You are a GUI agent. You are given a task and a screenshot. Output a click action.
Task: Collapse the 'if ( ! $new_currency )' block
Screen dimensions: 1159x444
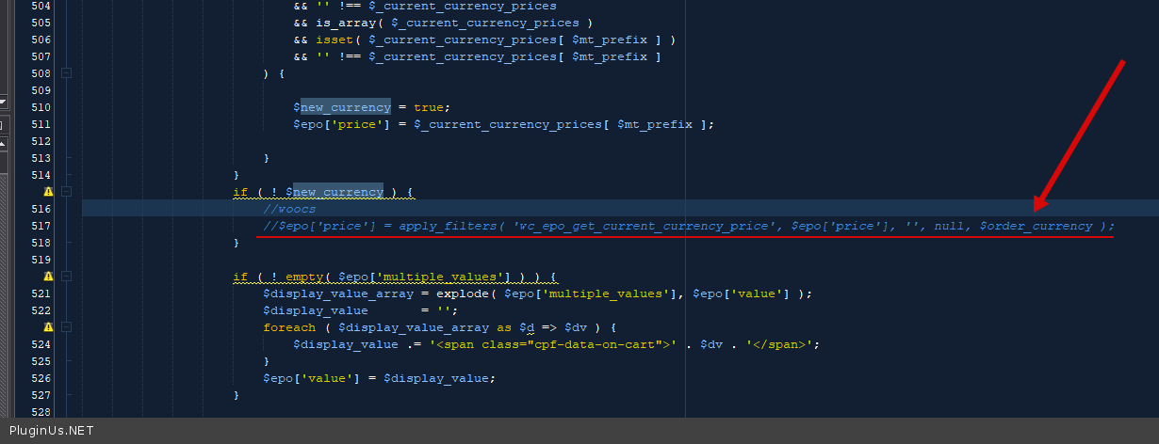67,192
